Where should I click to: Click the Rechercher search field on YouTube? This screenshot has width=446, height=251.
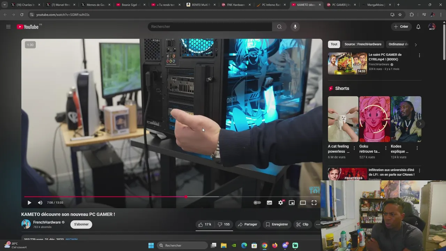coord(210,26)
